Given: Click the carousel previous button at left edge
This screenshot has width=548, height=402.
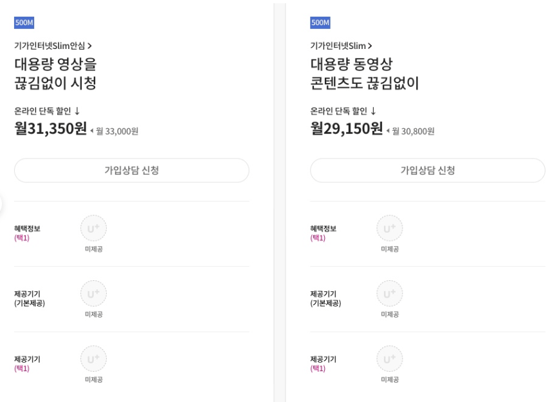Looking at the screenshot, I should click(2, 203).
